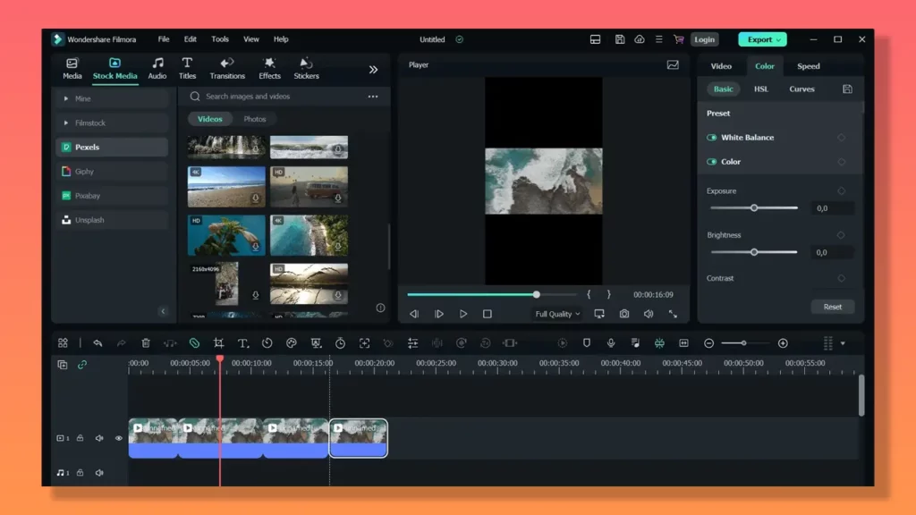
Task: Open search more options menu
Action: pyautogui.click(x=373, y=97)
